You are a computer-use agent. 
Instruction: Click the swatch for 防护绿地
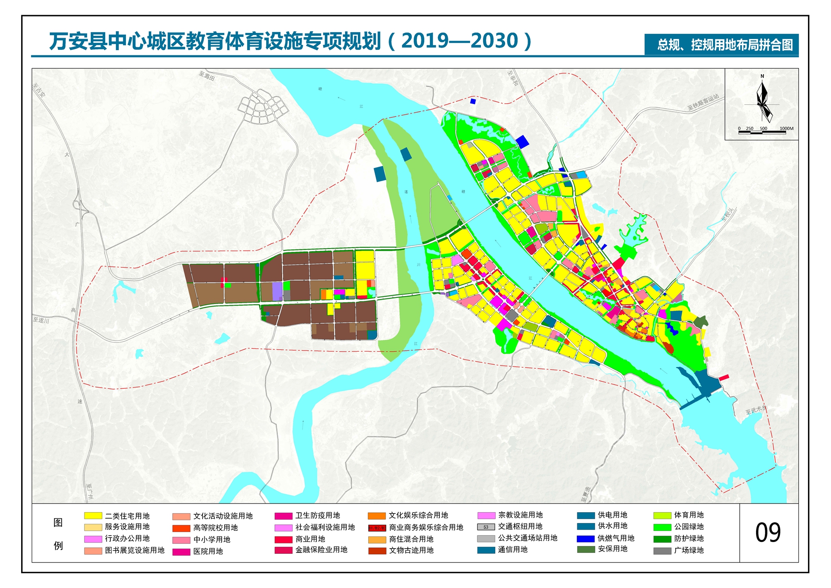662,539
